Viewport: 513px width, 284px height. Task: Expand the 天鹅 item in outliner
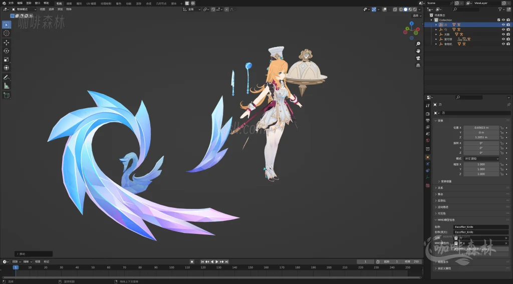(x=436, y=35)
